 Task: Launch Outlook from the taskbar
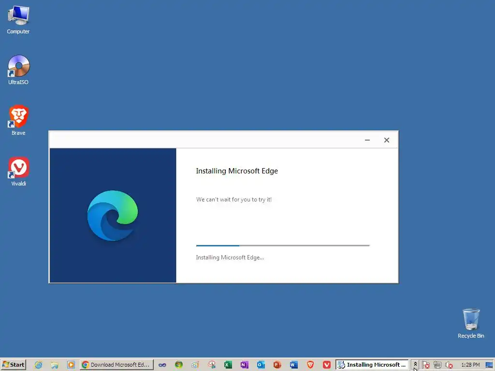click(261, 365)
